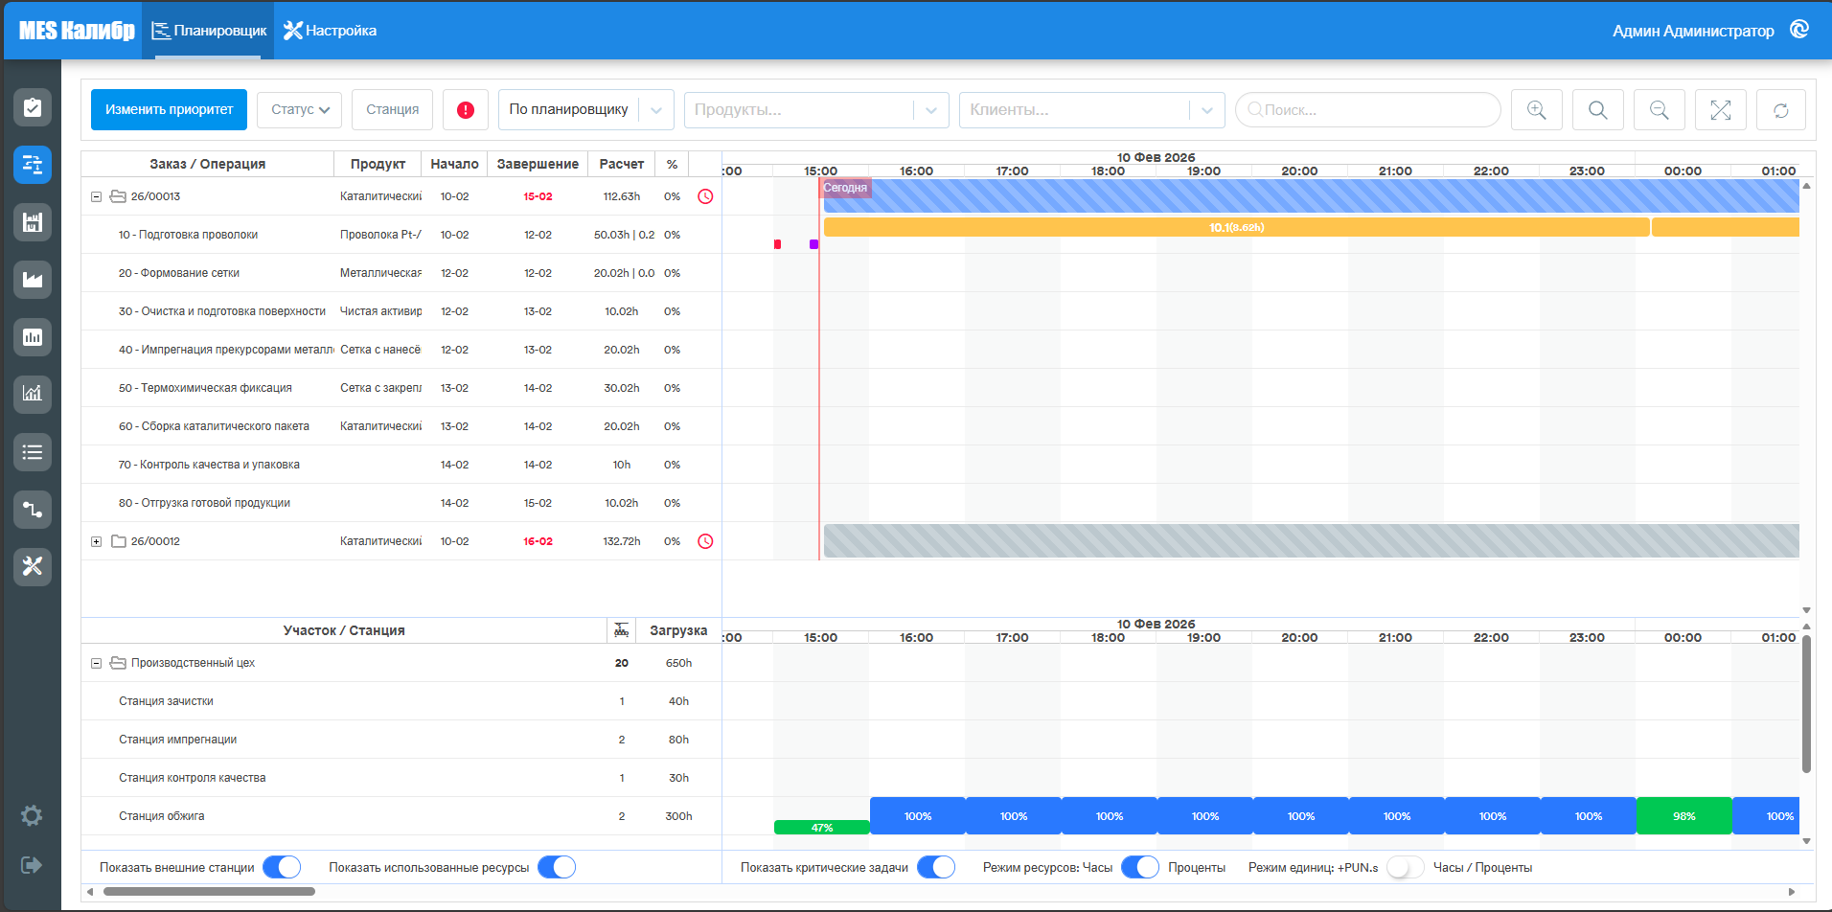Image resolution: width=1832 pixels, height=912 pixels.
Task: Open the planner sliders icon in sidebar
Action: pyautogui.click(x=33, y=165)
